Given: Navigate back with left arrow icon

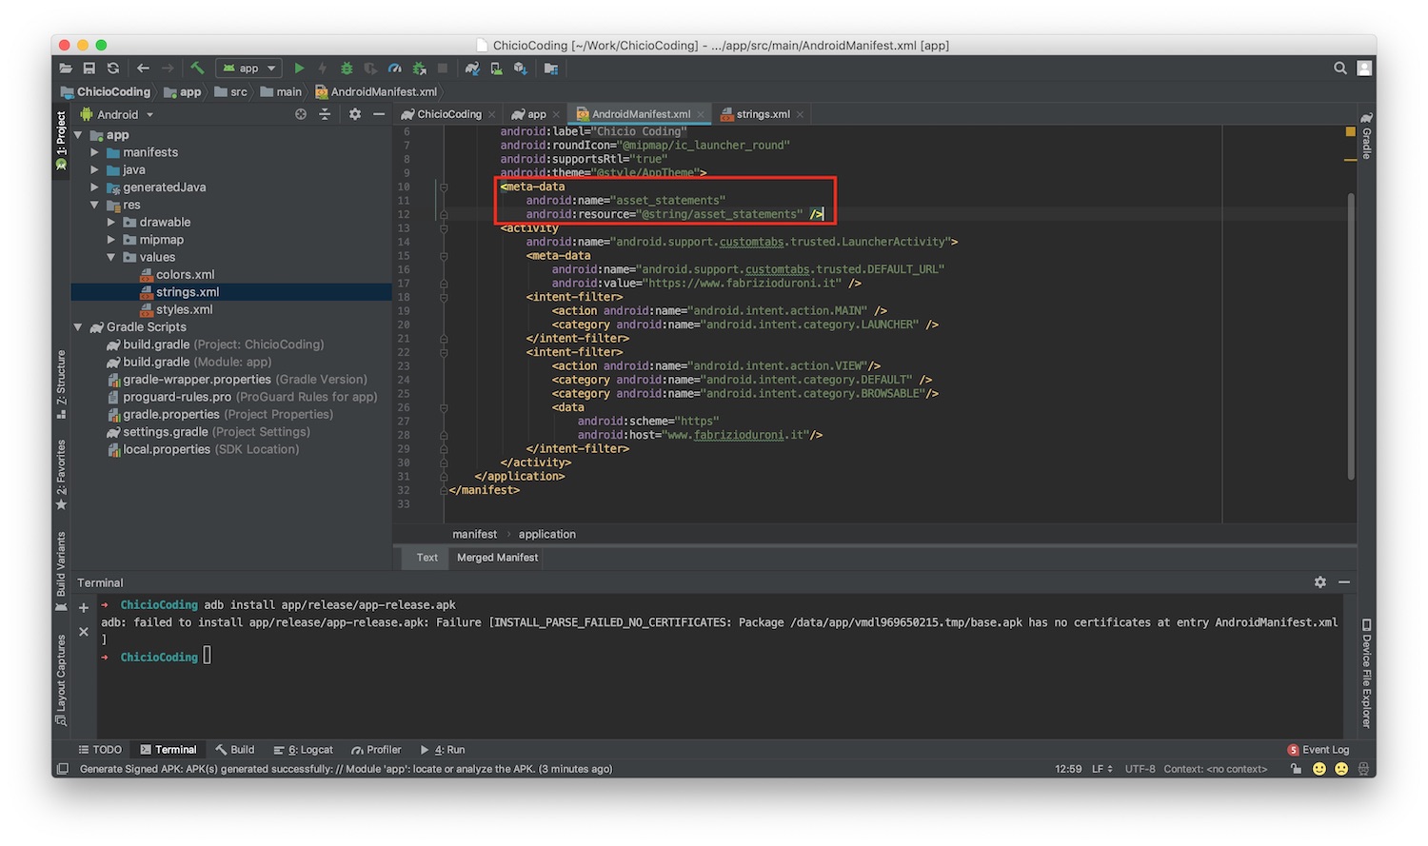Looking at the screenshot, I should (x=143, y=69).
